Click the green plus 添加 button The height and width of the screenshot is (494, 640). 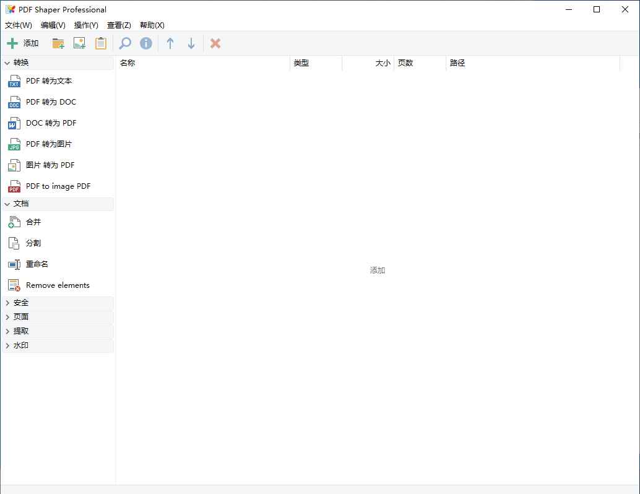[x=22, y=43]
